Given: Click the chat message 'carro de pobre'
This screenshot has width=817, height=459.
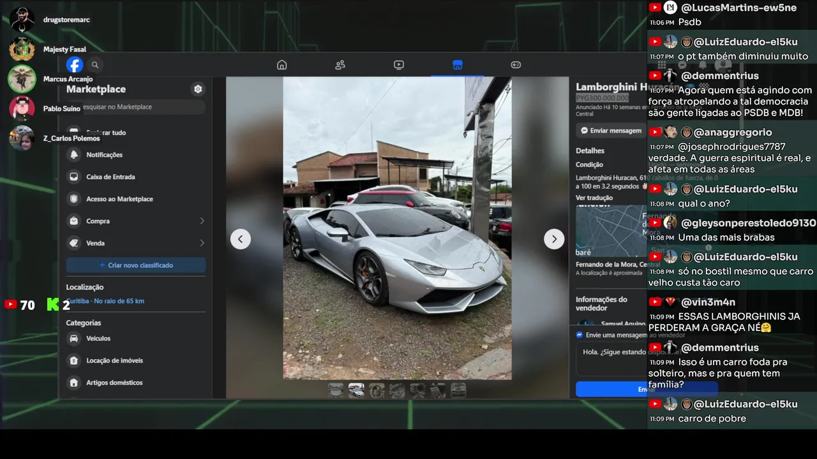Looking at the screenshot, I should [712, 419].
